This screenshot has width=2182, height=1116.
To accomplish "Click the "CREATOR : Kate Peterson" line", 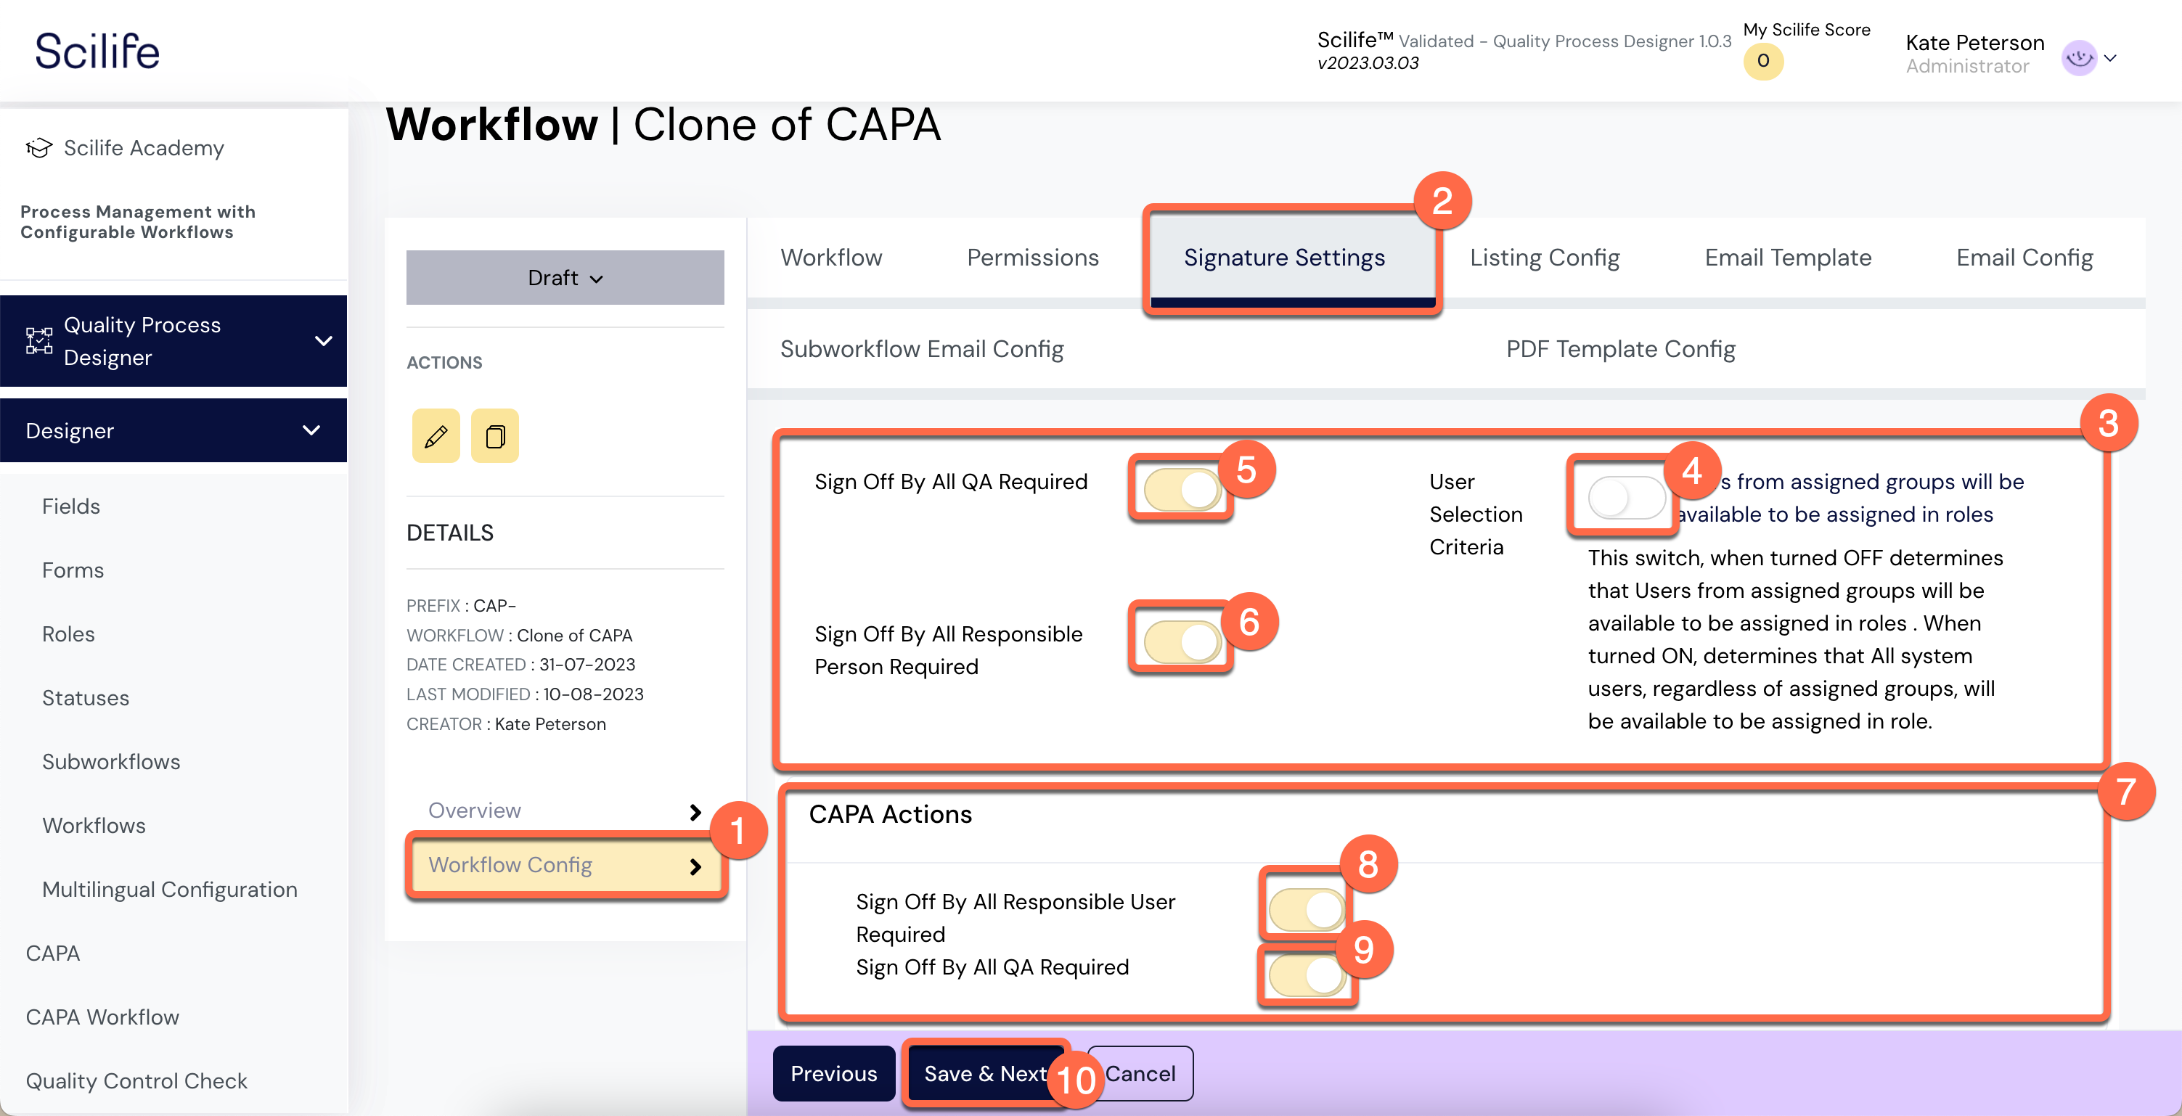I will point(507,724).
